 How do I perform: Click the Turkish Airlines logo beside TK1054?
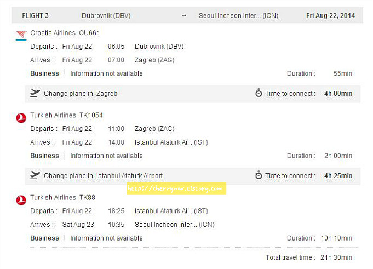21,118
